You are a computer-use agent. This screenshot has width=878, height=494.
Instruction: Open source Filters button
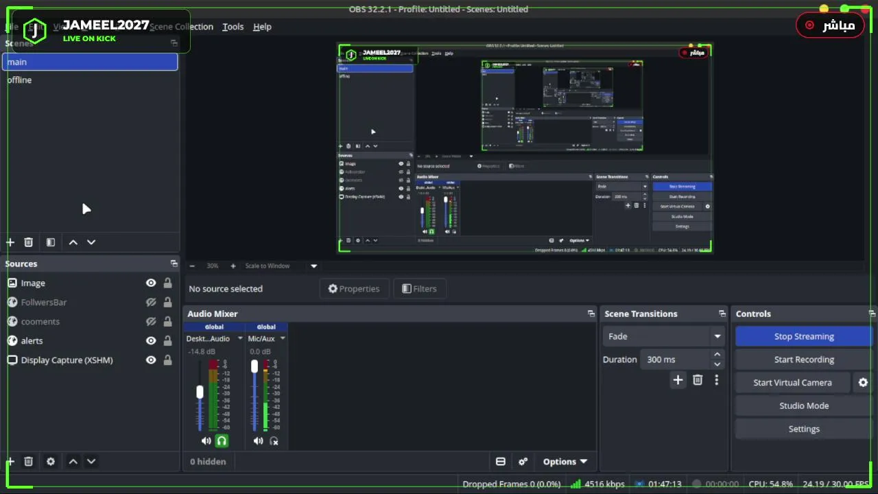[419, 289]
